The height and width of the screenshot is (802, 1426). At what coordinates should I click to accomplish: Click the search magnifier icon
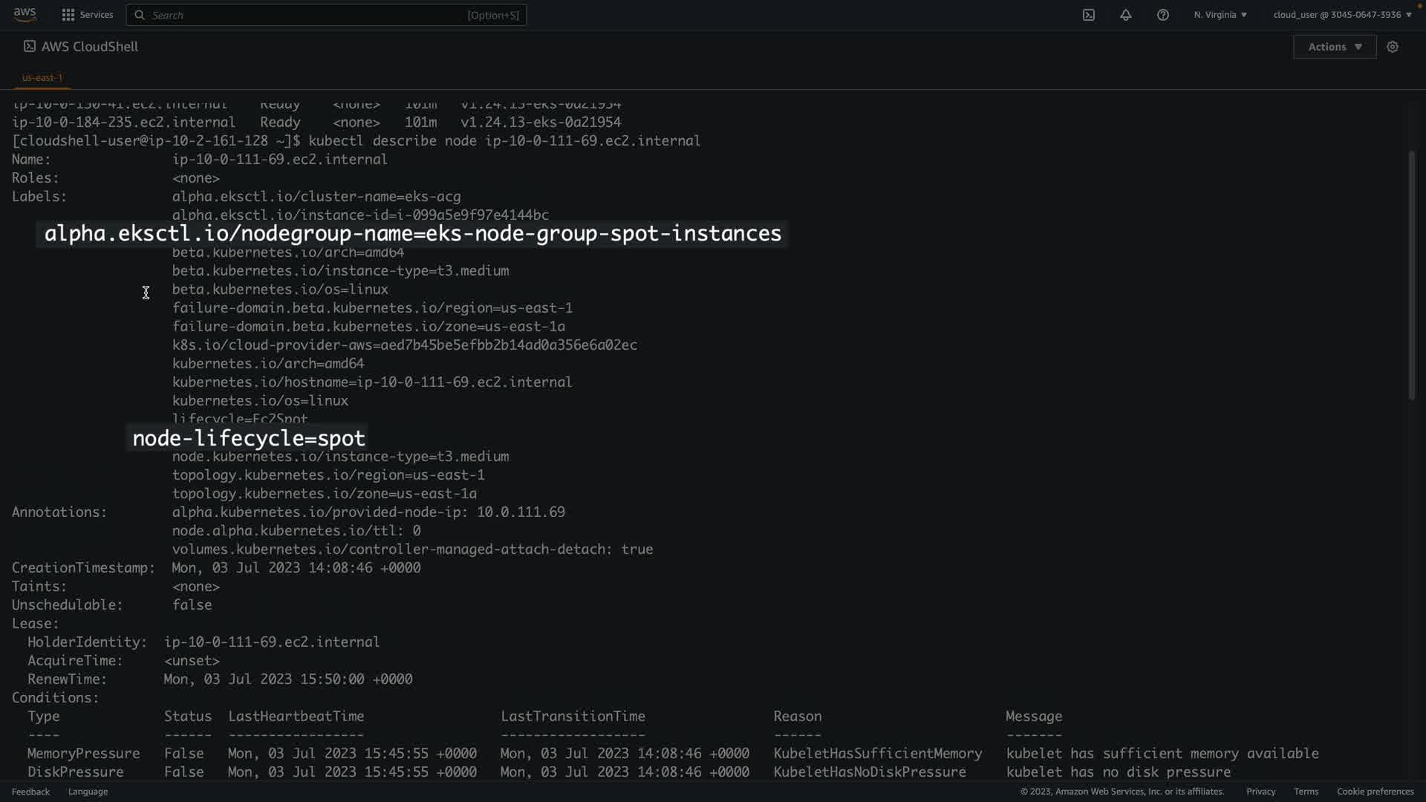(140, 15)
